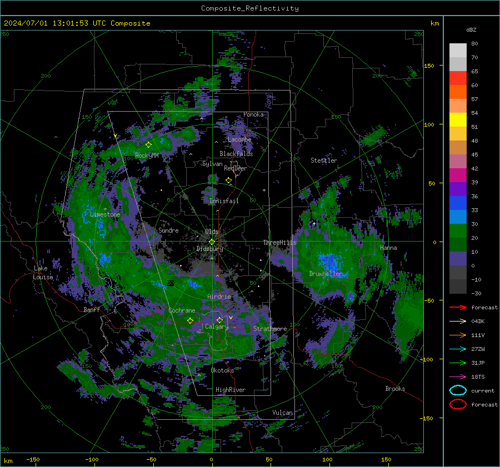
Task: Click the -150 tick label on the bottom axis
Action: tap(33, 459)
